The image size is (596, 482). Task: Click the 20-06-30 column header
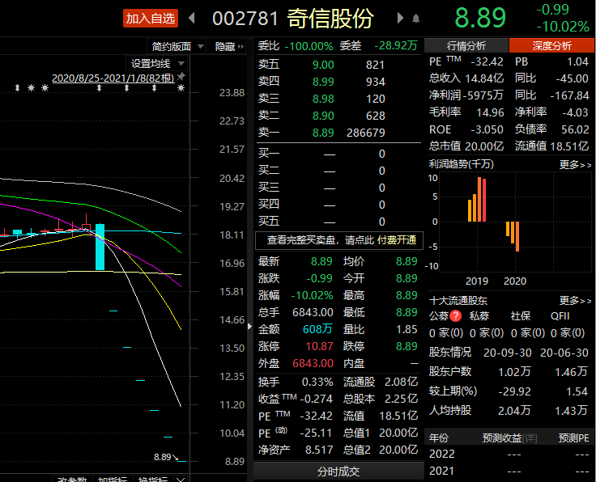564,353
